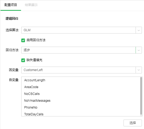Uncheck the 启用回归方法 checkbox
The image size is (144, 129).
[23, 40]
